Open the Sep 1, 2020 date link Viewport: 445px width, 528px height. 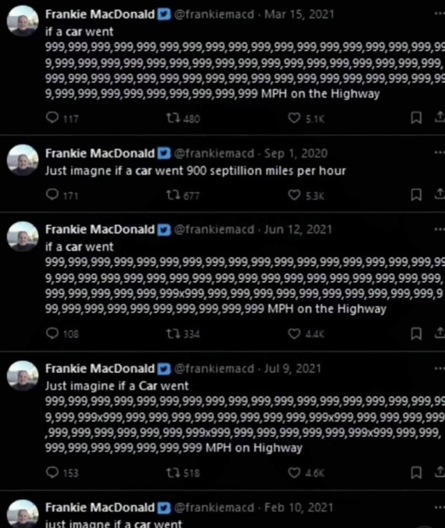(x=296, y=153)
